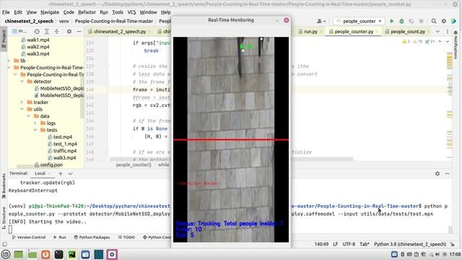Show hidden editor tabs list
Screen dimensions: 462x260
tap(437, 32)
